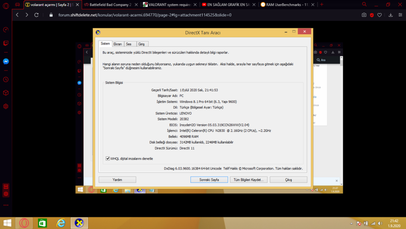Open GX Control speedometer in sidebar

point(6,30)
